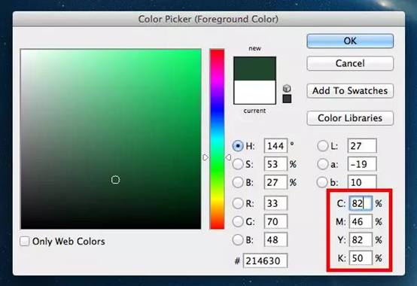Open Color Libraries
This screenshot has width=417, height=286.
(350, 118)
